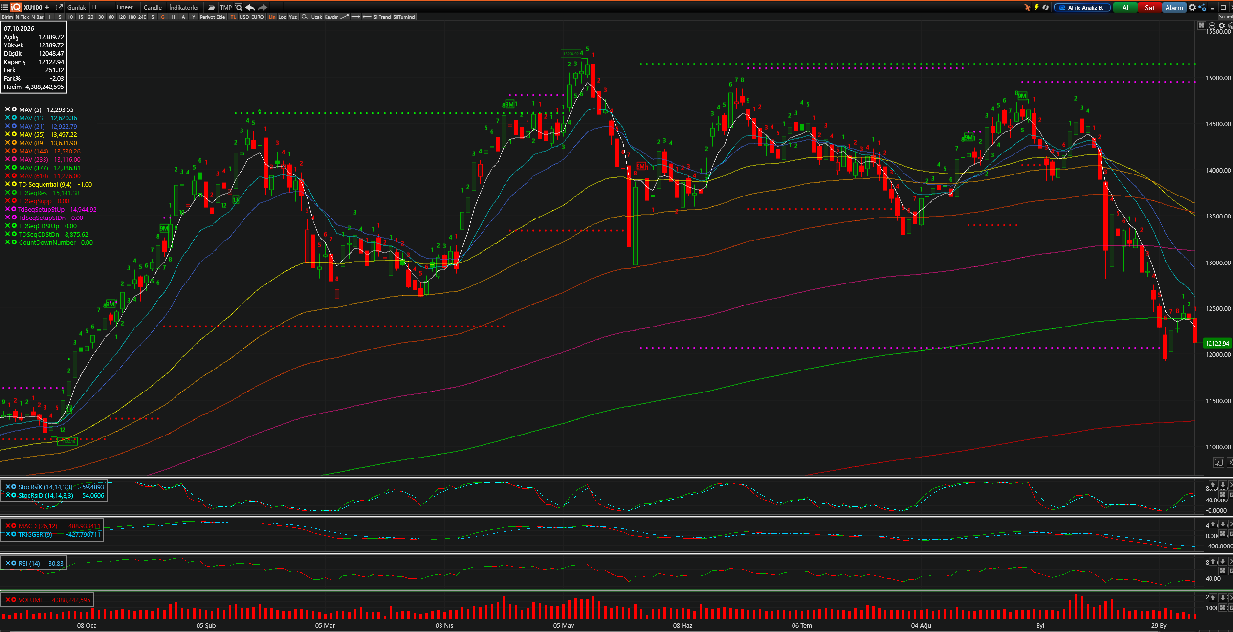
Task: Toggle MAV (13) visibility circle
Action: [x=14, y=118]
